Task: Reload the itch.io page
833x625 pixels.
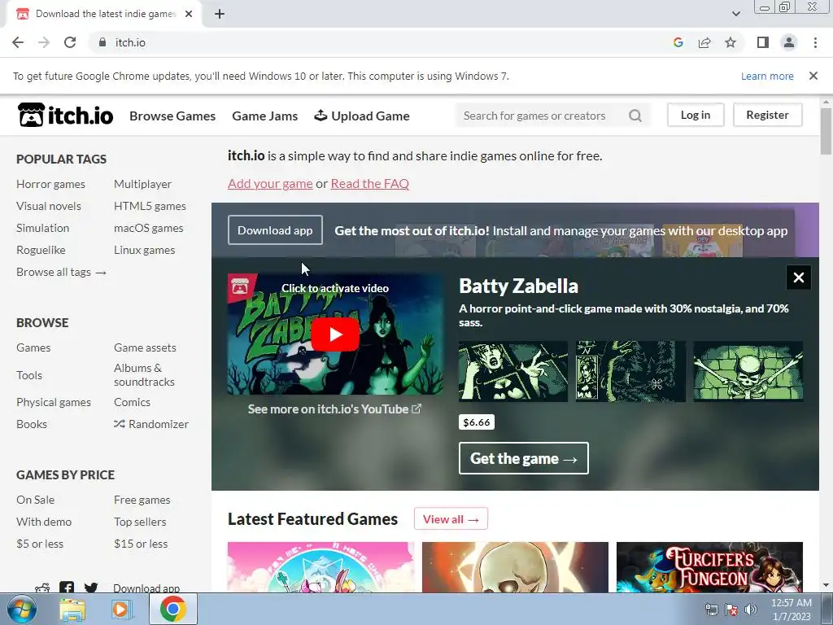Action: click(70, 42)
